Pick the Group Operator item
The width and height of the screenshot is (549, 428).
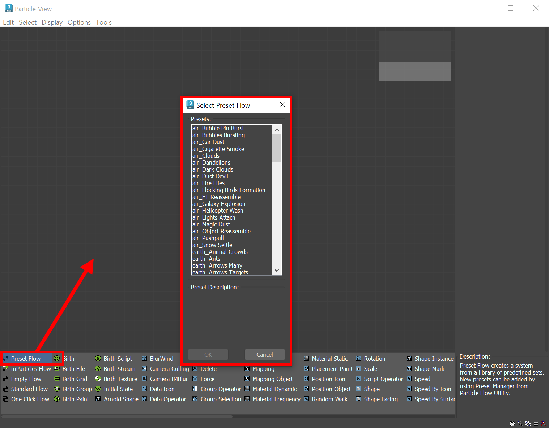[x=217, y=389]
